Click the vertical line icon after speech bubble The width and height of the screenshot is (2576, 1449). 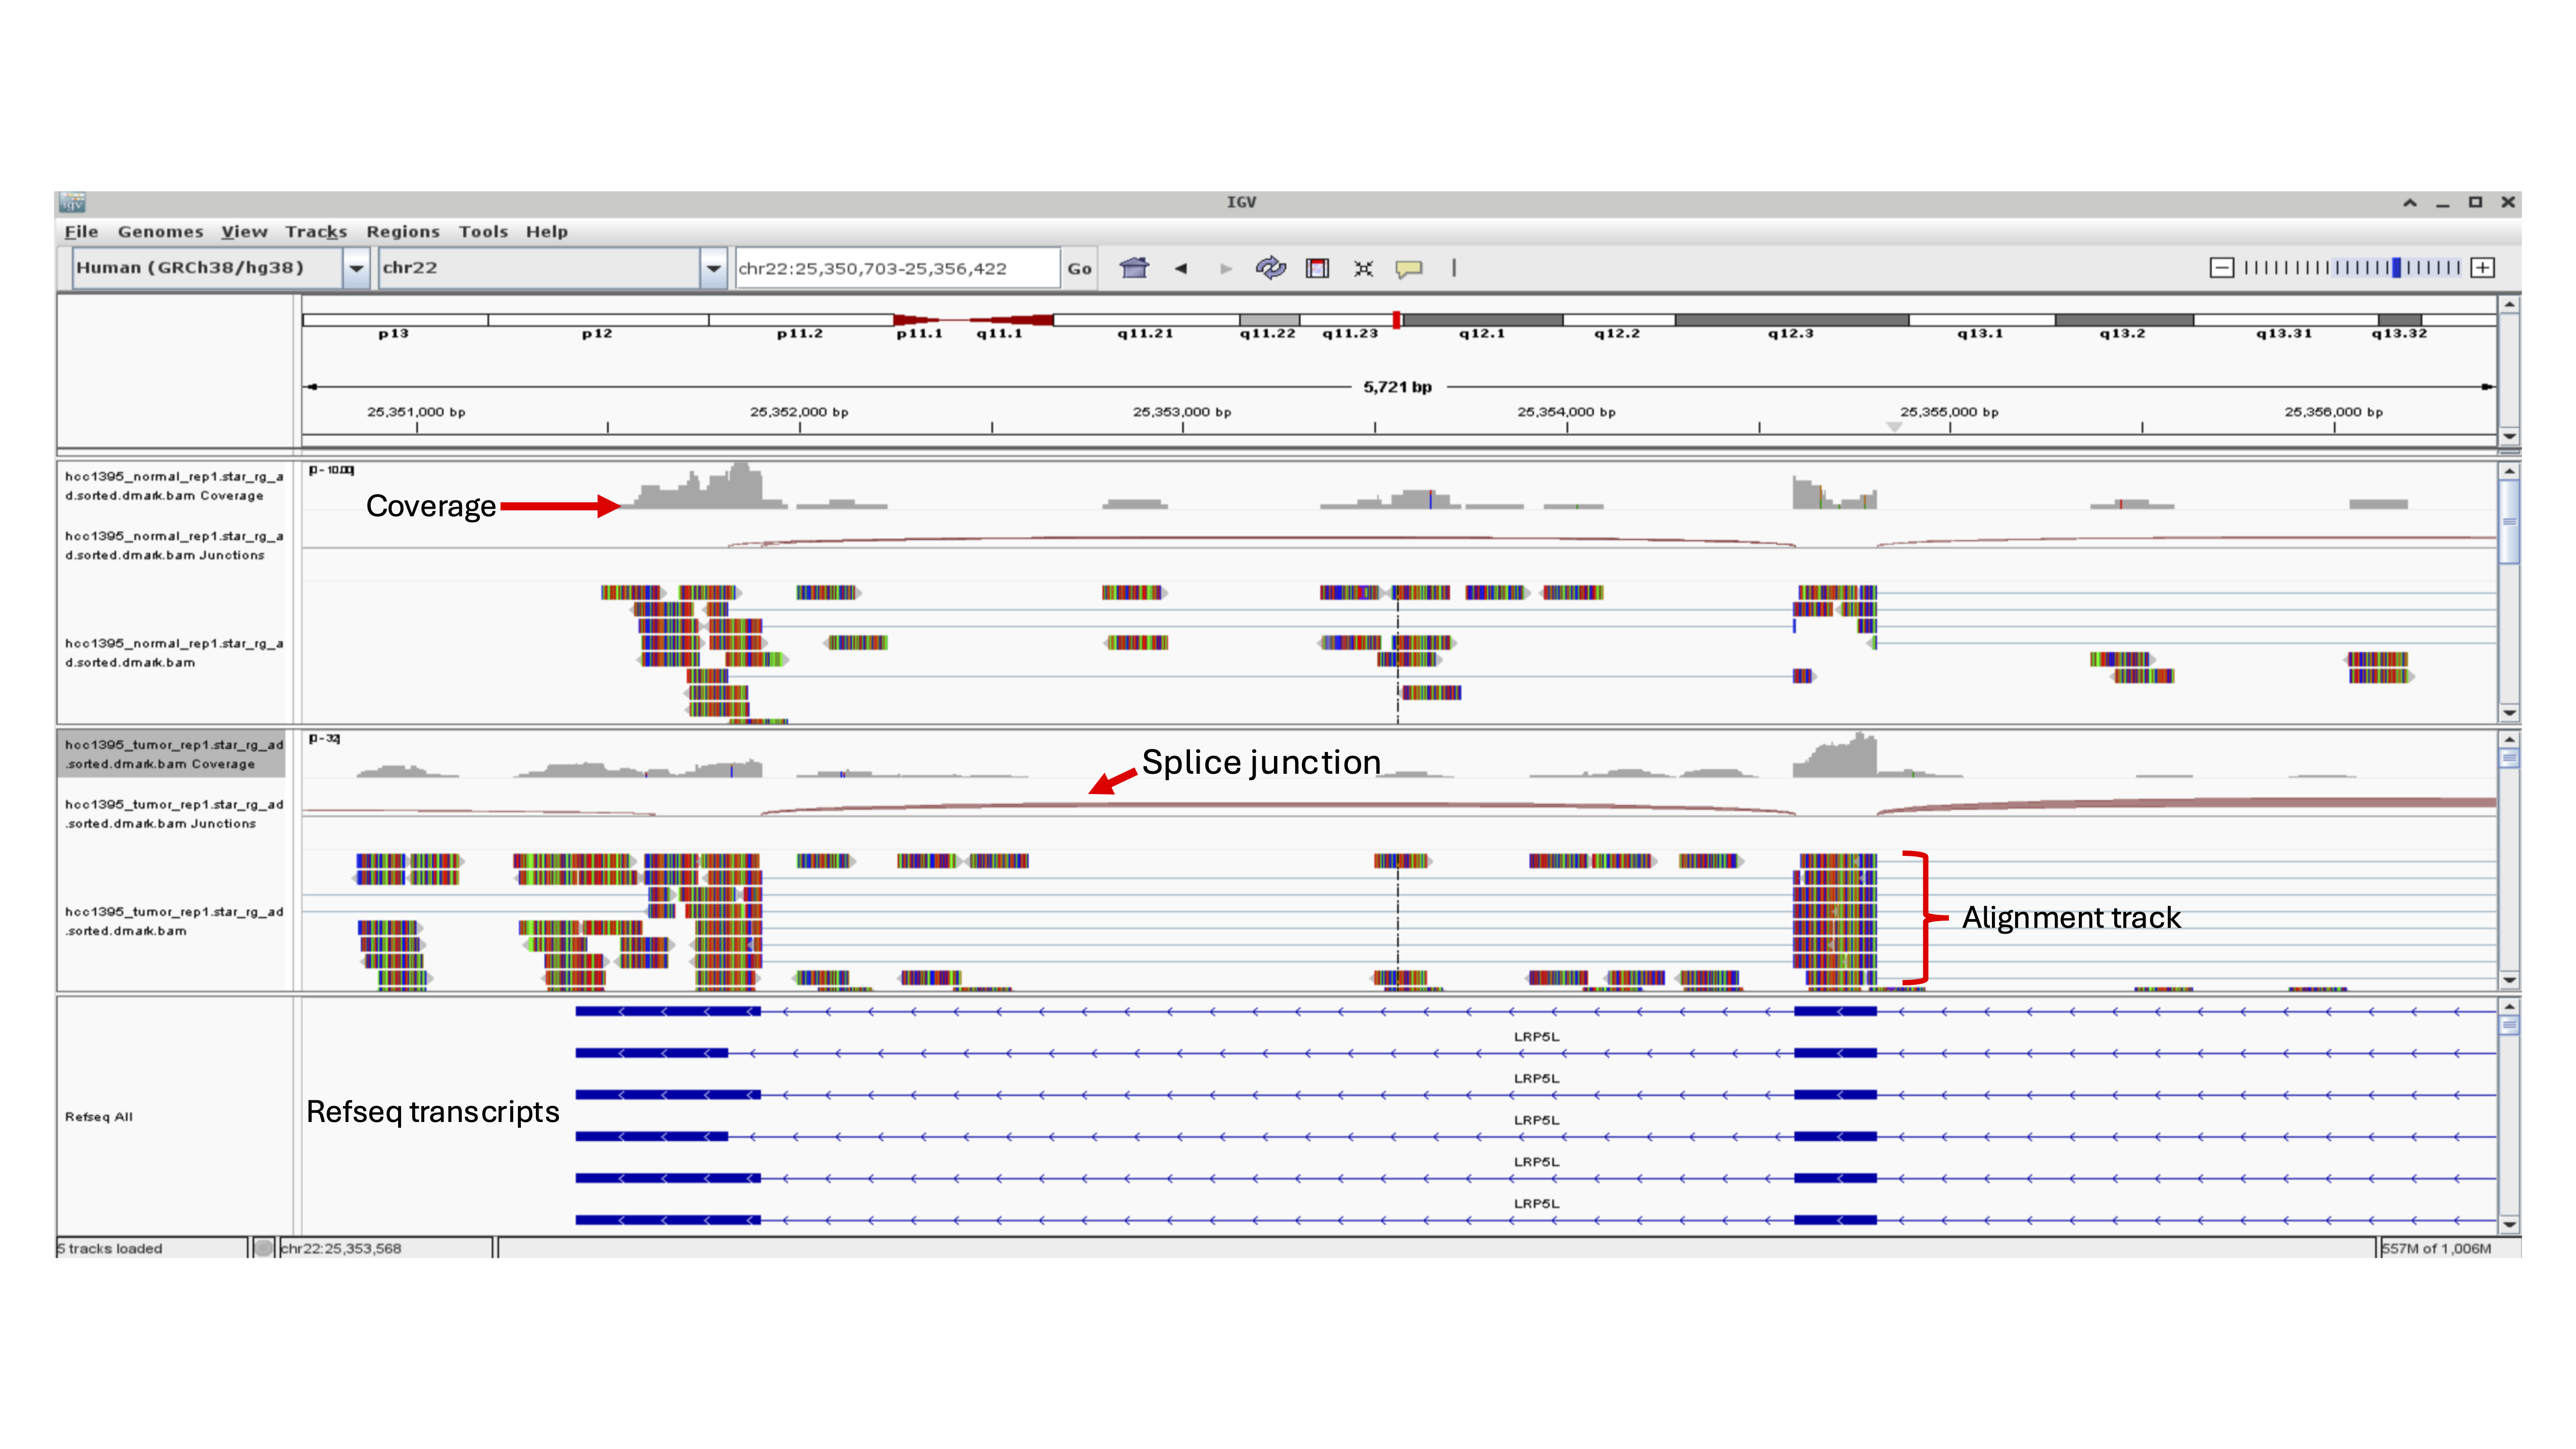[x=1454, y=268]
